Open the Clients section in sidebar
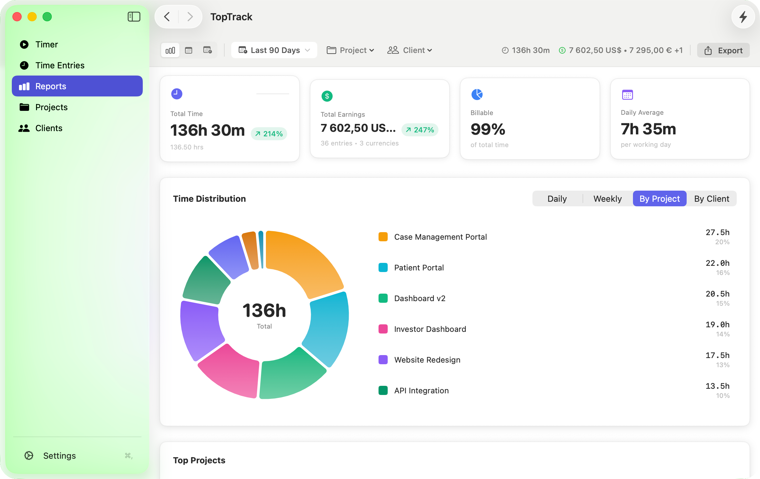760x479 pixels. pos(48,128)
